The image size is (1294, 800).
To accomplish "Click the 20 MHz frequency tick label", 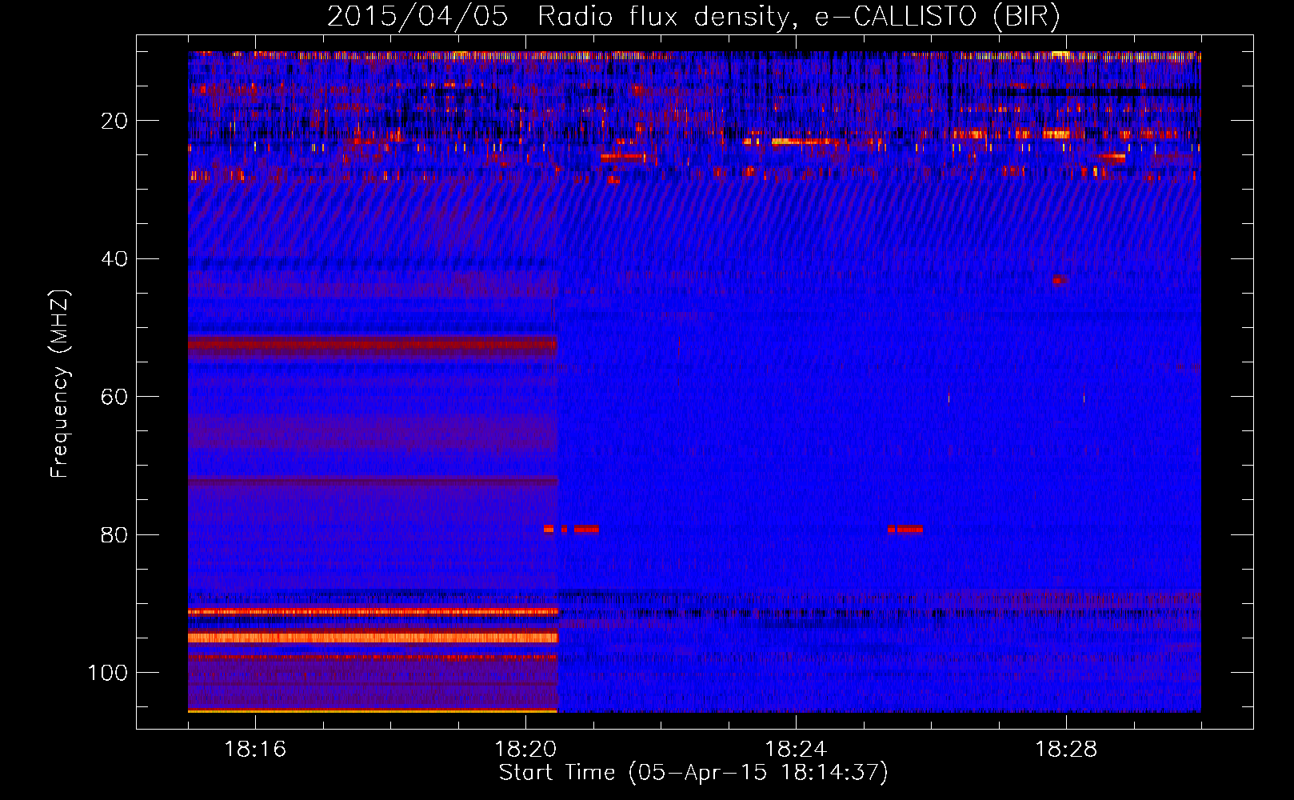I will (x=114, y=121).
